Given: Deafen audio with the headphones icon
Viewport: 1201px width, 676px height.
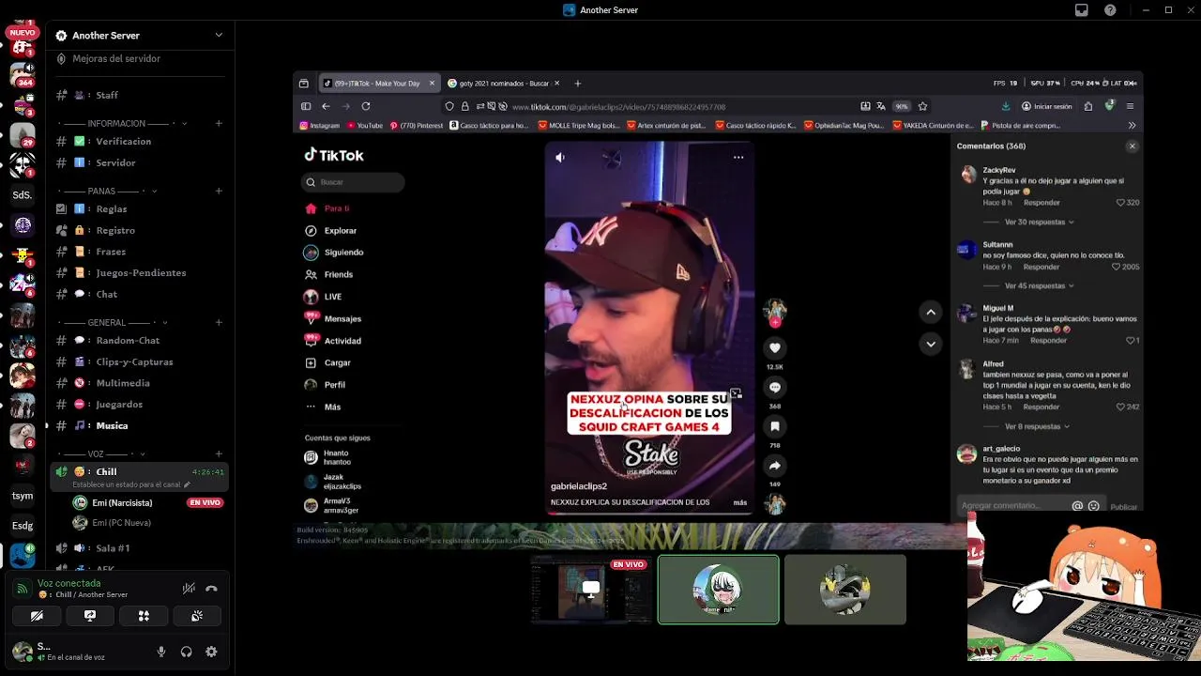Looking at the screenshot, I should [186, 652].
